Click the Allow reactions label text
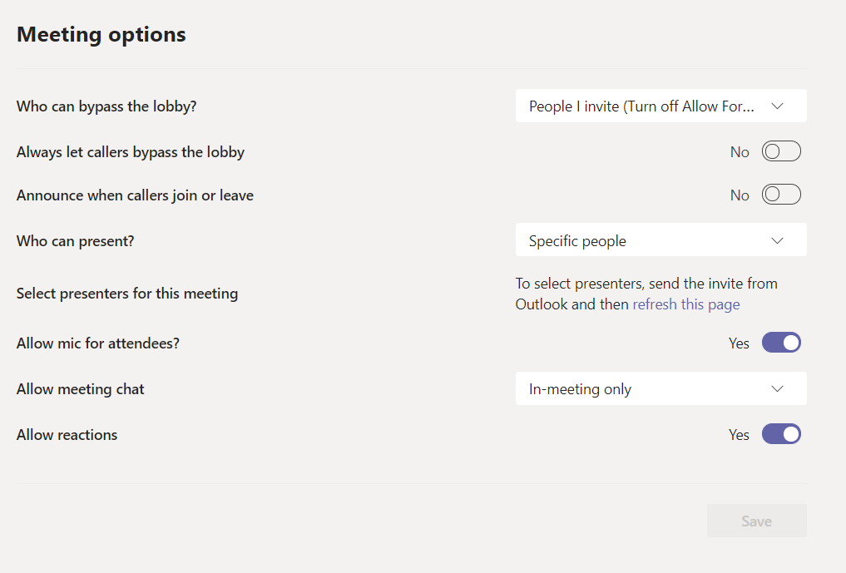The image size is (846, 573). pyautogui.click(x=67, y=435)
